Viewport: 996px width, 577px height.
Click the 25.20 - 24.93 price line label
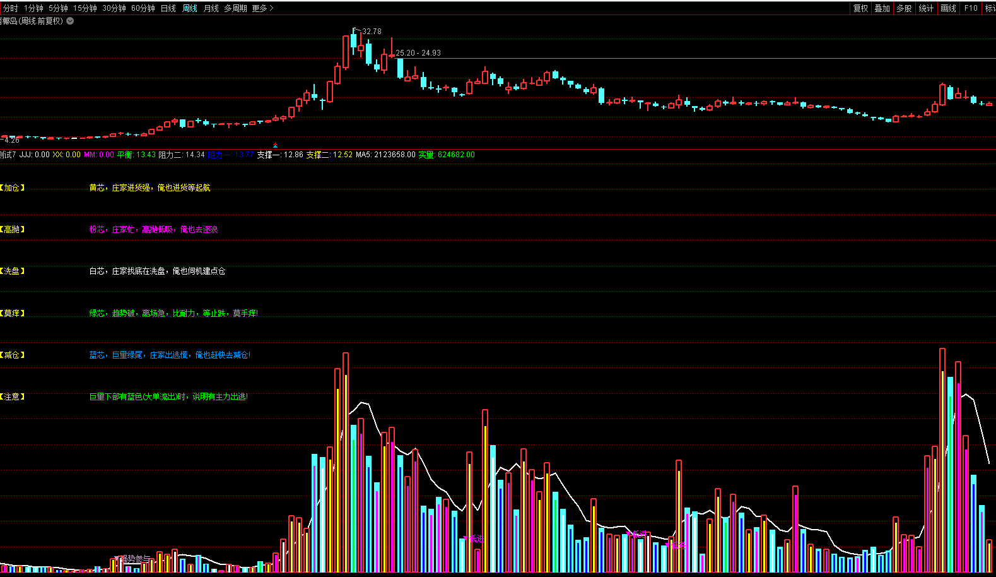click(x=418, y=53)
